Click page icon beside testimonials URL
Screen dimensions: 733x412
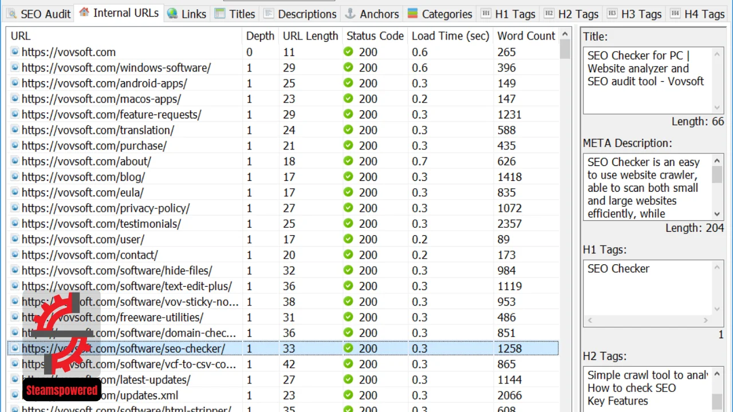click(x=15, y=224)
